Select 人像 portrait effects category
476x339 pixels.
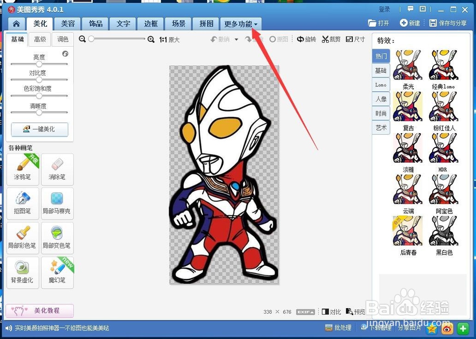coord(381,99)
